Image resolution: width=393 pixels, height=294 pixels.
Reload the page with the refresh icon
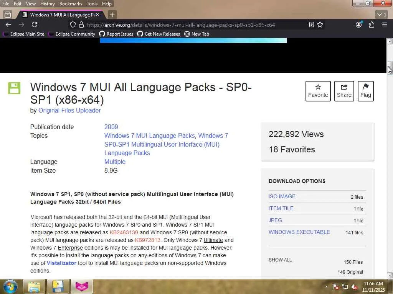pos(35,24)
